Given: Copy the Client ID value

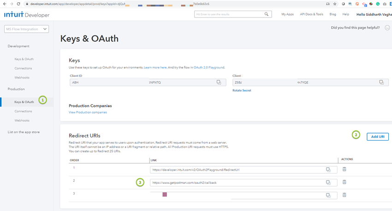Looking at the screenshot, I should (219, 82).
